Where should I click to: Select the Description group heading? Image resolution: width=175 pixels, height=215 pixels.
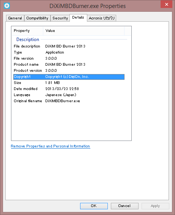(x=28, y=40)
